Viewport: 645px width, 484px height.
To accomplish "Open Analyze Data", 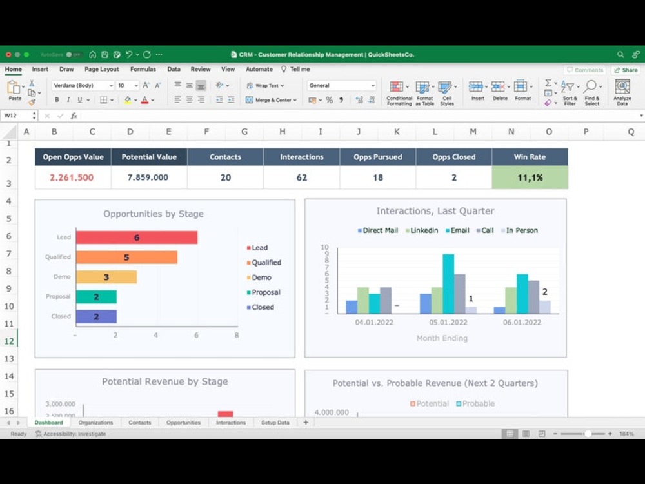I will 622,92.
